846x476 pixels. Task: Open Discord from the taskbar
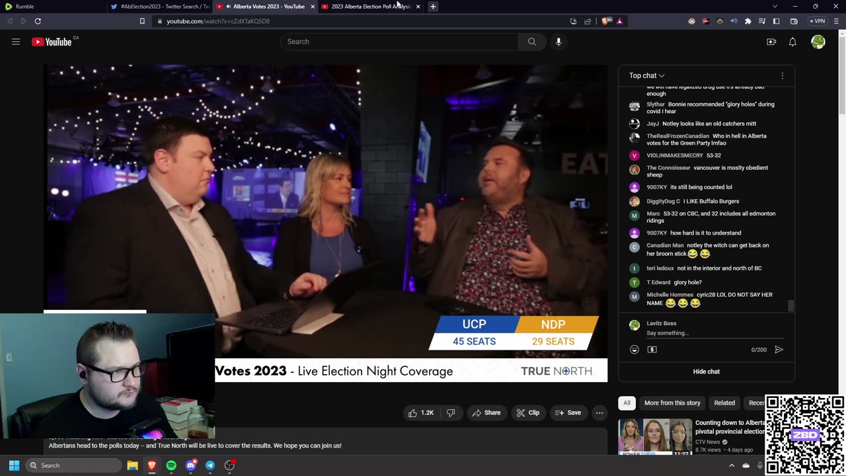click(191, 465)
